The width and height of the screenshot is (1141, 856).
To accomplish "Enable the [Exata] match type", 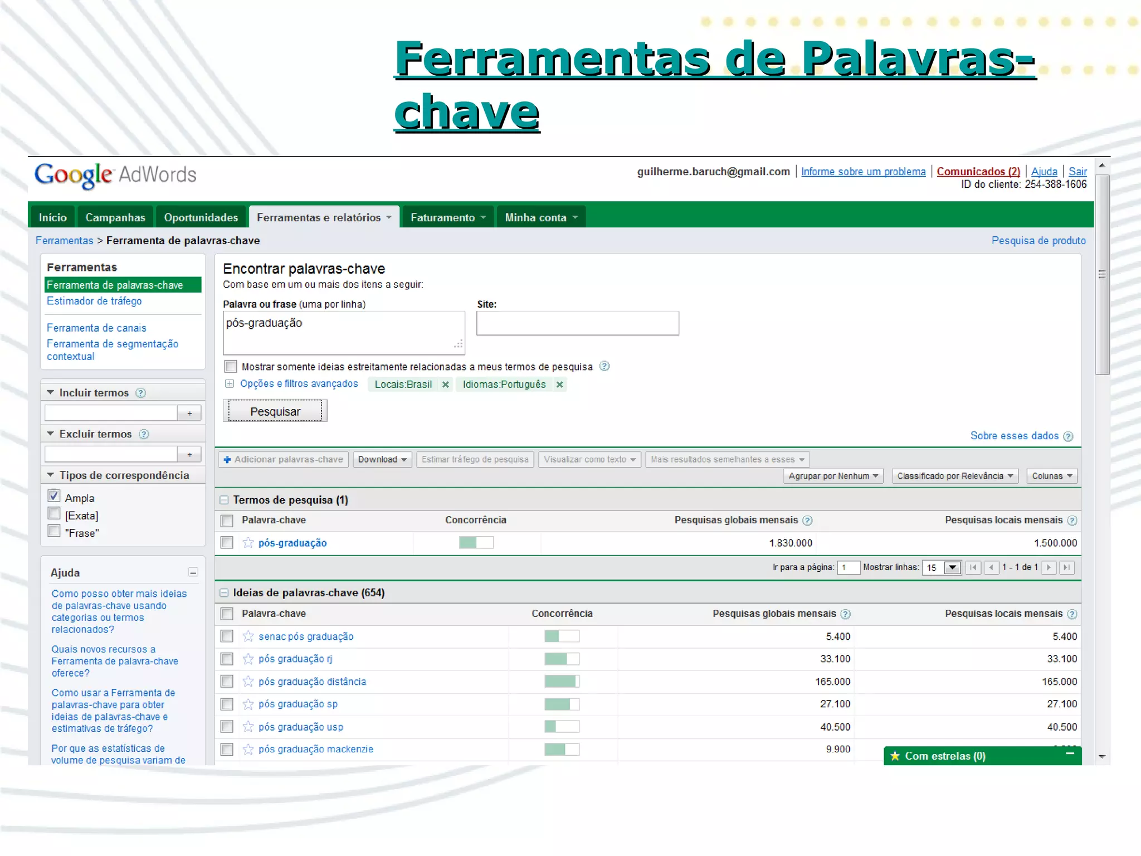I will point(54,513).
